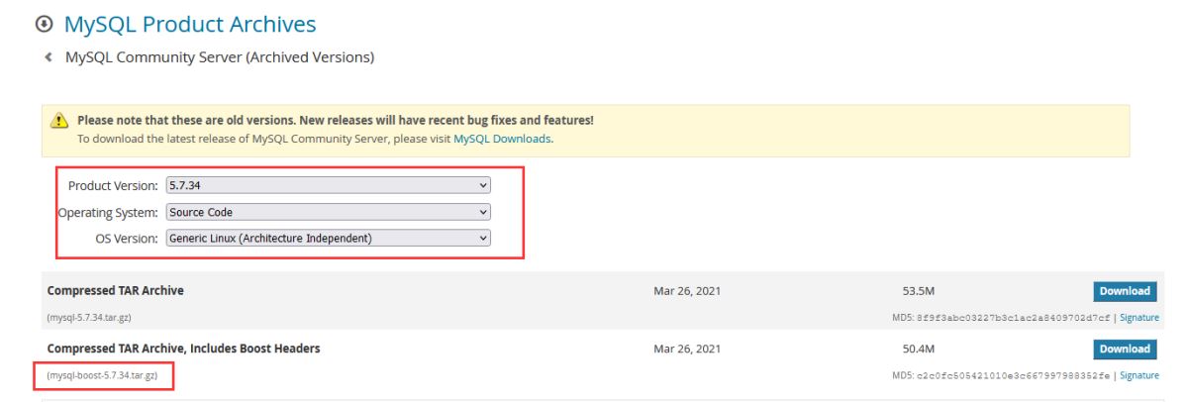Click the download circle icon beside page title
The height and width of the screenshot is (402, 1188).
[44, 24]
